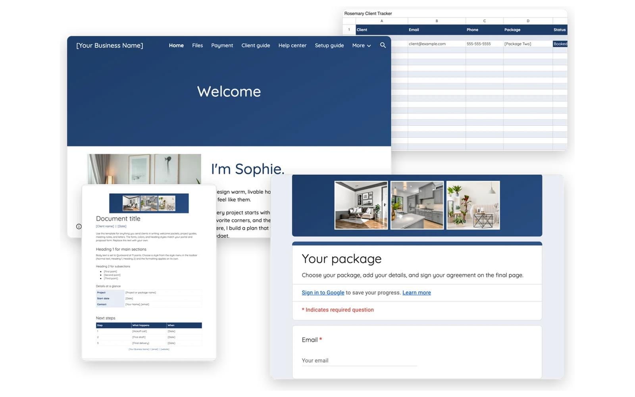Click the Status header cell in tracker
Image resolution: width=635 pixels, height=397 pixels.
(x=560, y=30)
